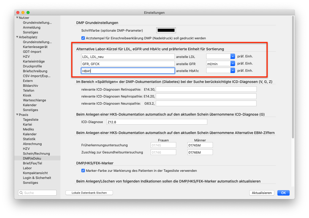309x218 pixels.
Task: Click the Männer 01746M field
Action: [x=200, y=152]
